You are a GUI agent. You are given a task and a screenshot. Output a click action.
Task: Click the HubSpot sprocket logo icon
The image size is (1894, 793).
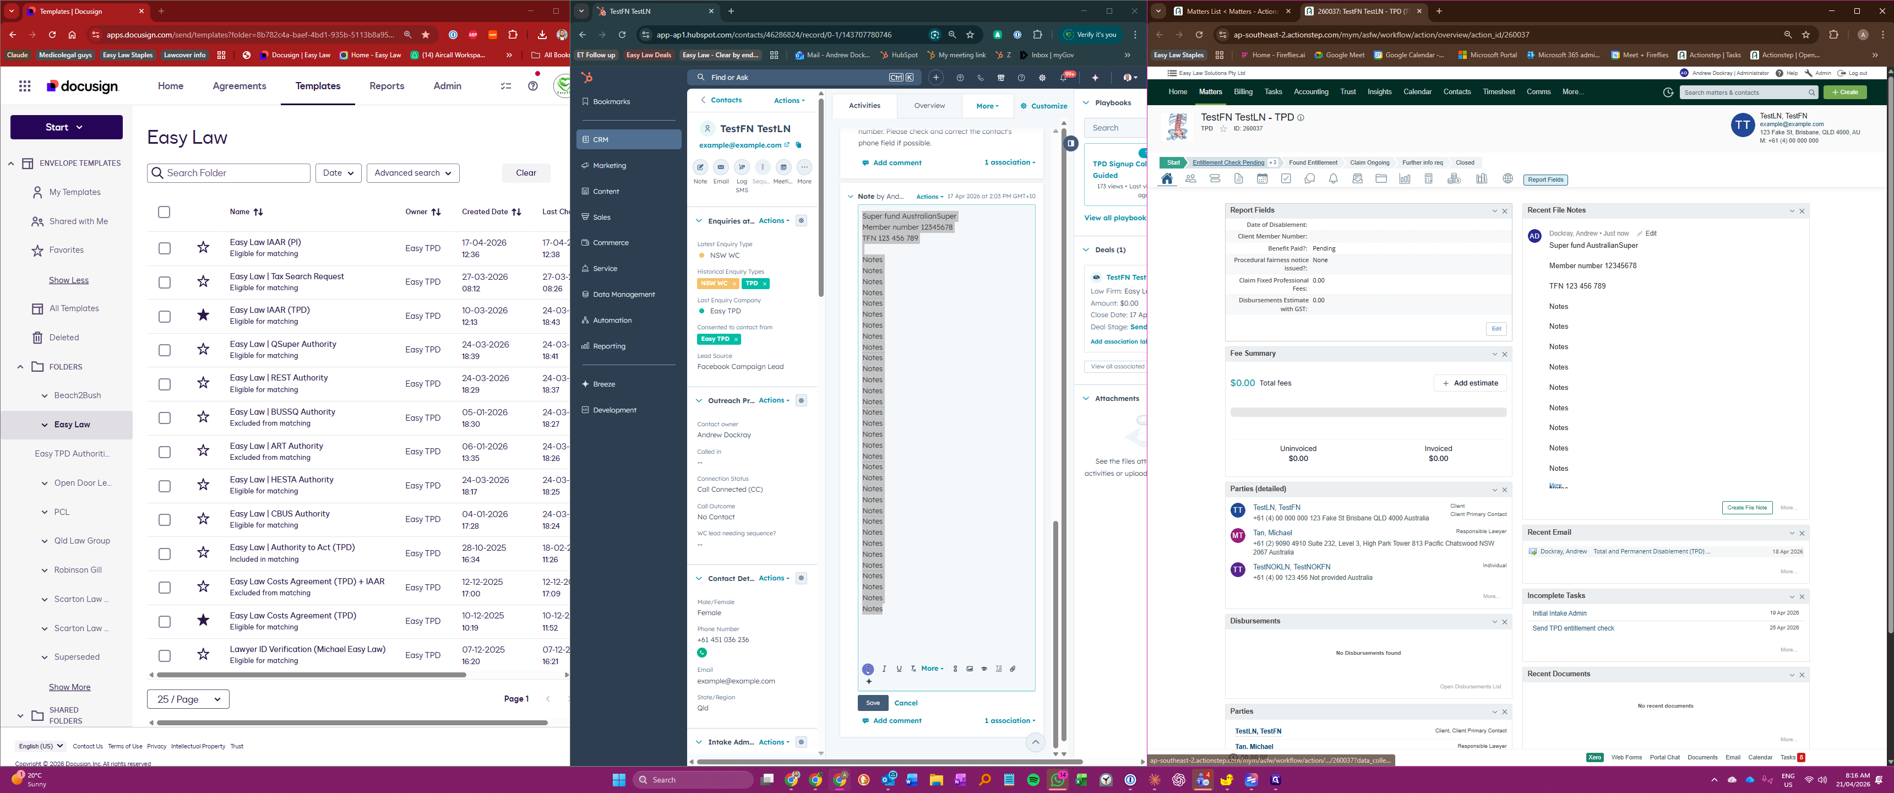point(586,77)
